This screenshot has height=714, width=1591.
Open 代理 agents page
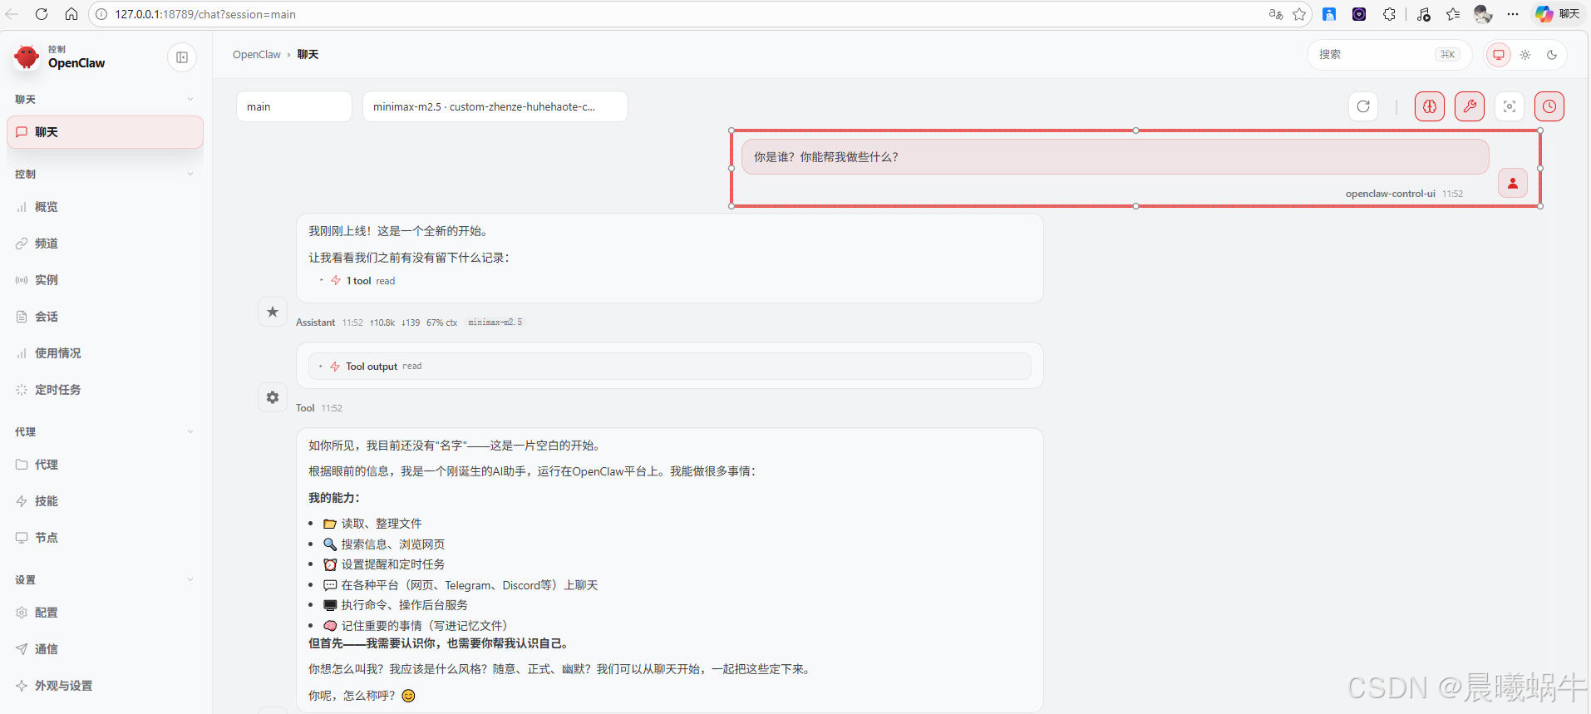click(105, 465)
